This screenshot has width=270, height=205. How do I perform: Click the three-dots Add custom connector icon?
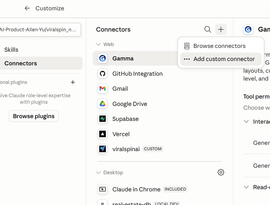187,59
